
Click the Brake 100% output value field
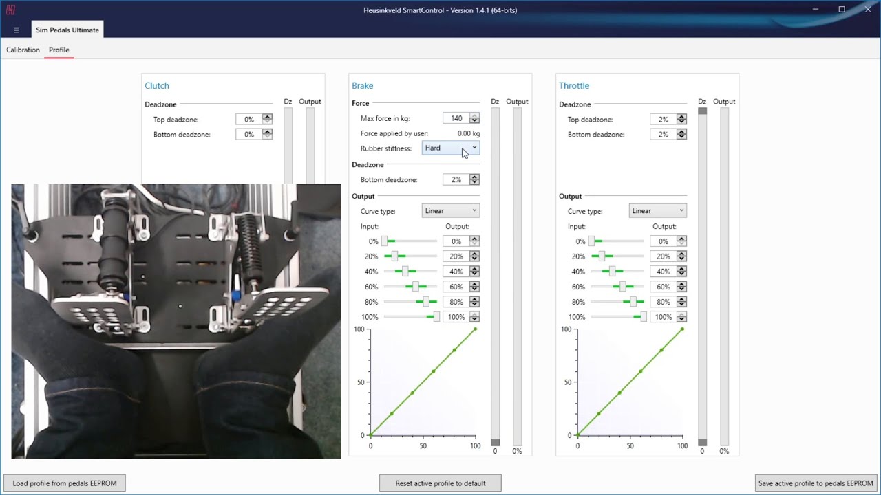456,317
